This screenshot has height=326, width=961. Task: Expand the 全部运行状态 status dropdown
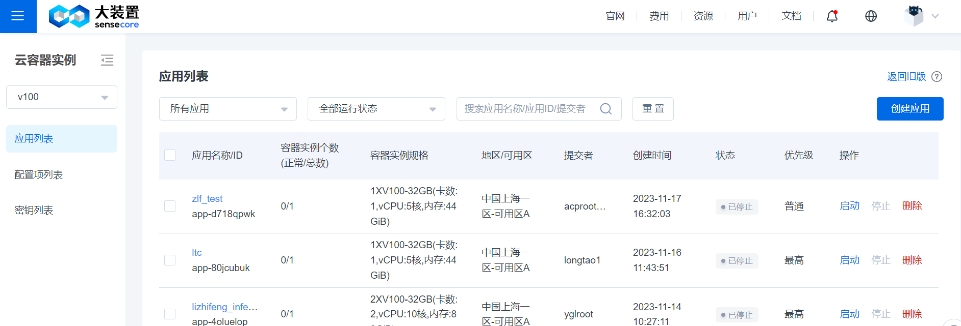pos(376,109)
